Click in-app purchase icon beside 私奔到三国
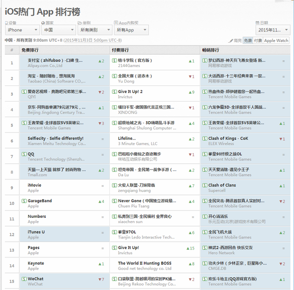 [114, 216]
